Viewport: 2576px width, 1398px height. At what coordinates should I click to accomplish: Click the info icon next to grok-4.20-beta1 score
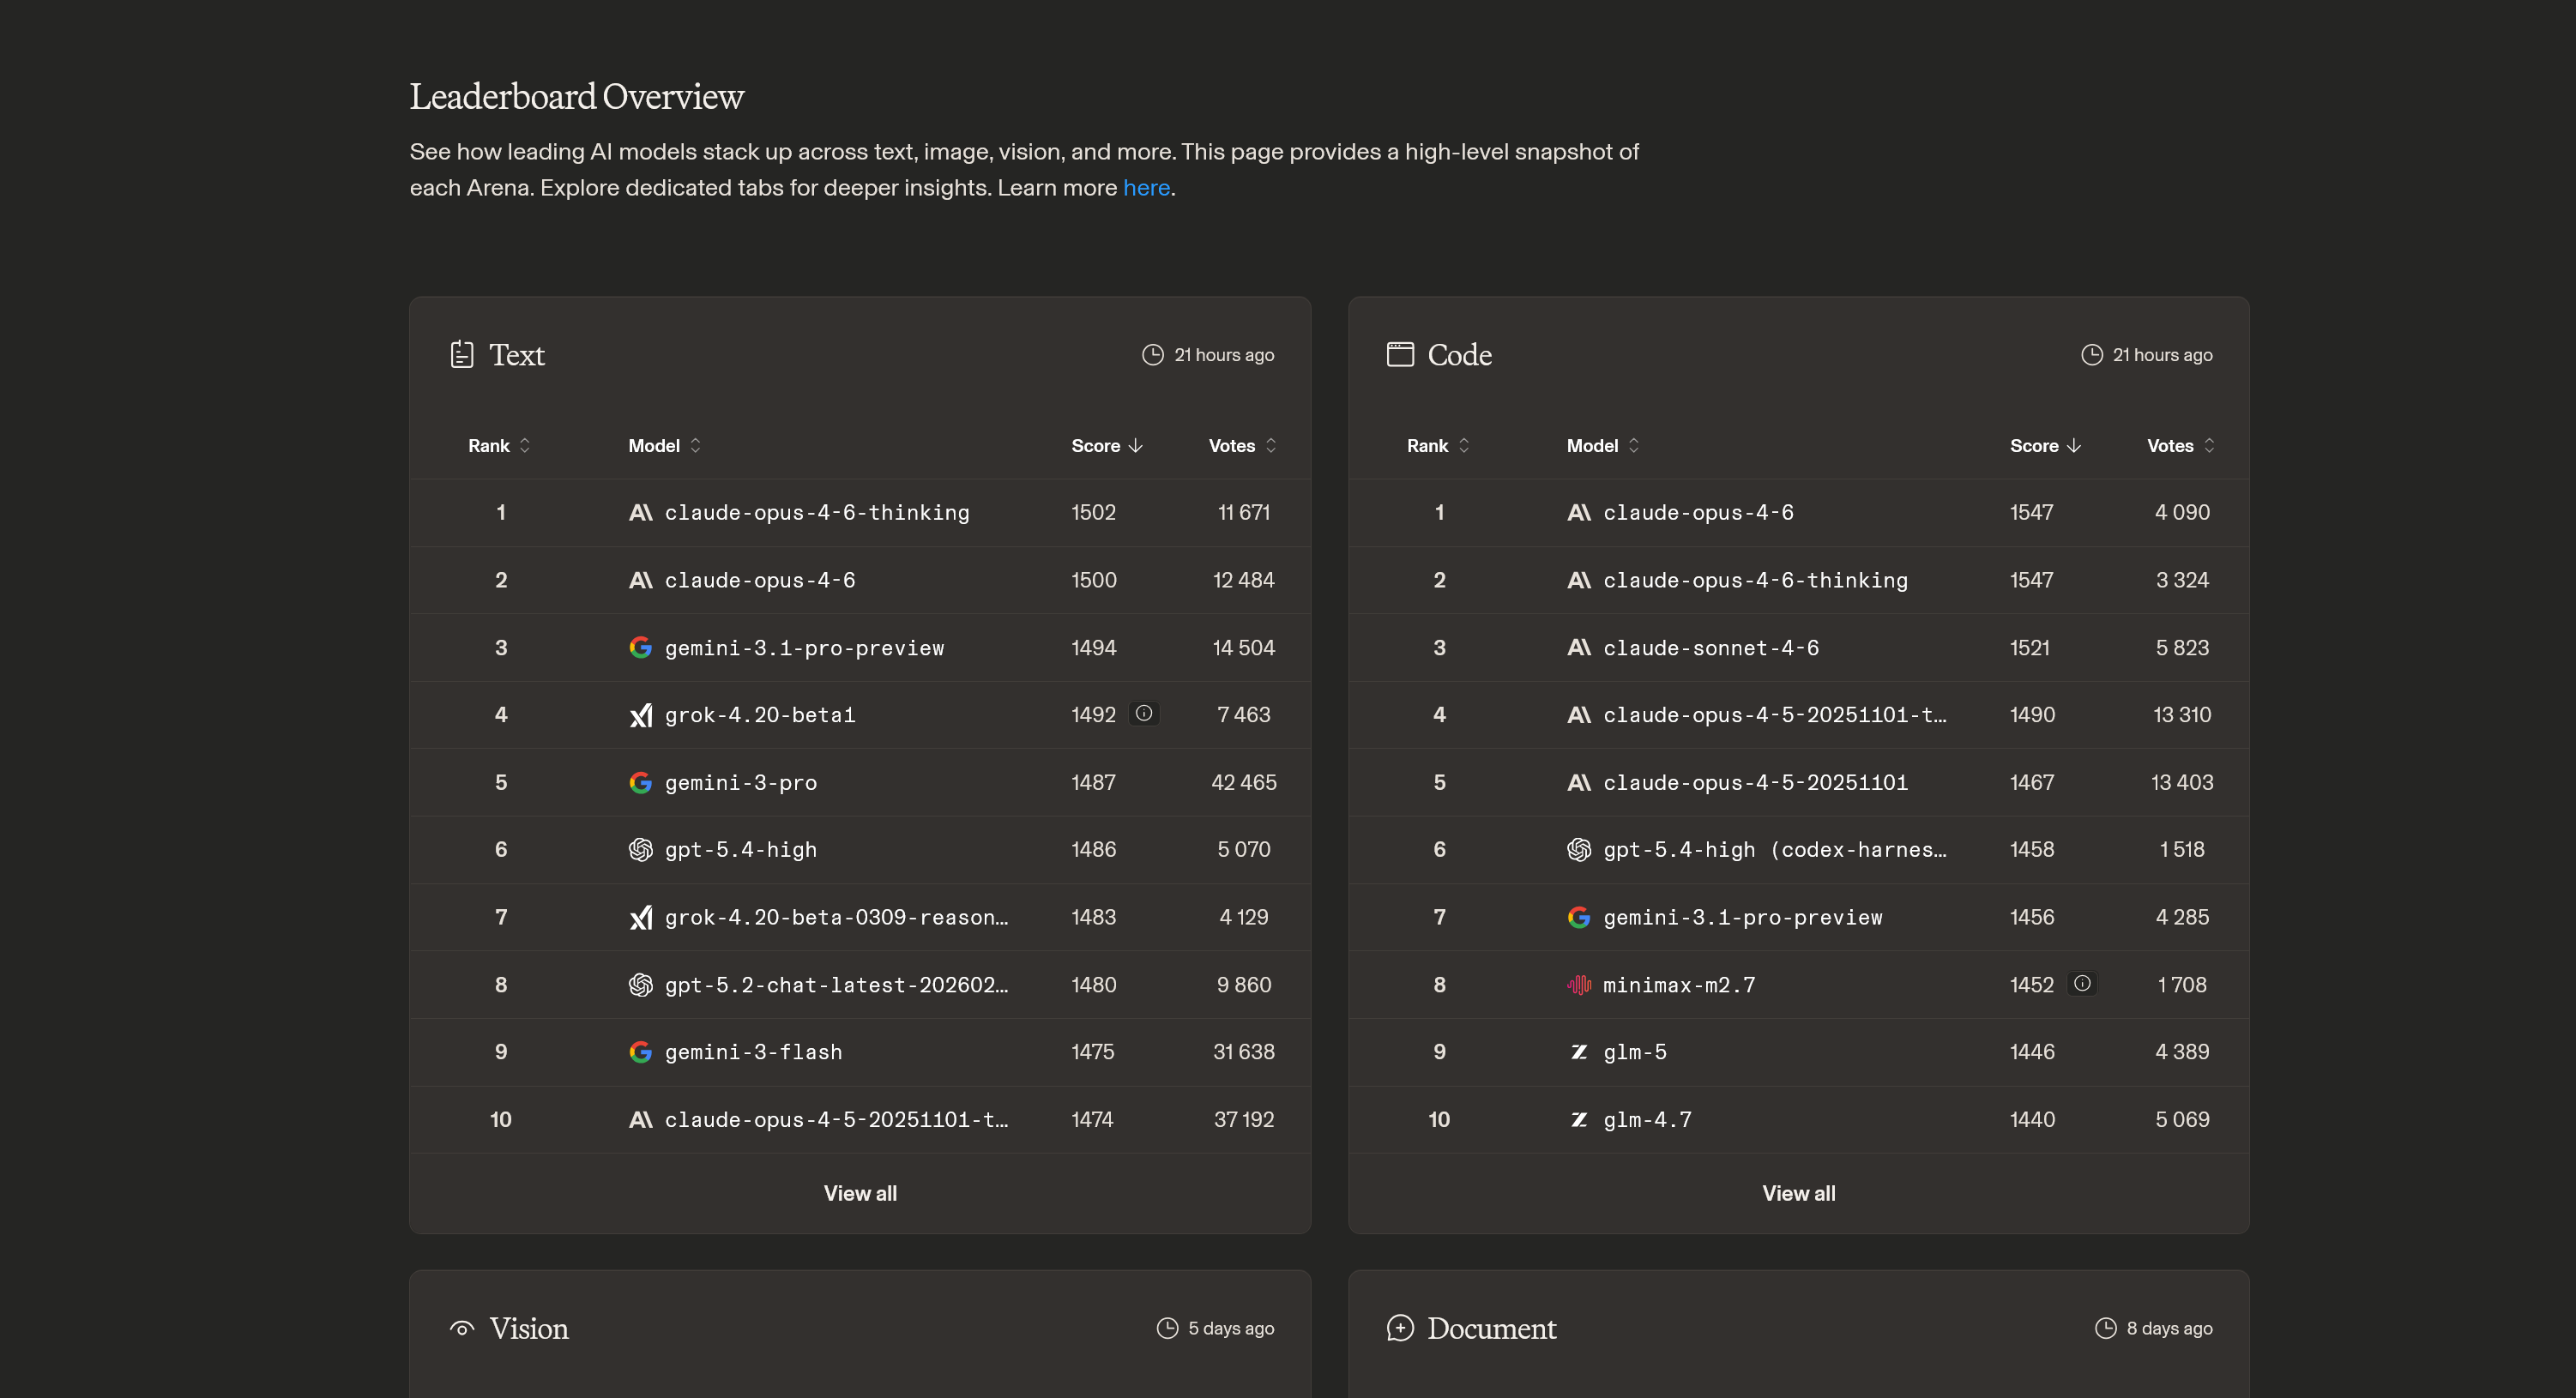pyautogui.click(x=1144, y=713)
